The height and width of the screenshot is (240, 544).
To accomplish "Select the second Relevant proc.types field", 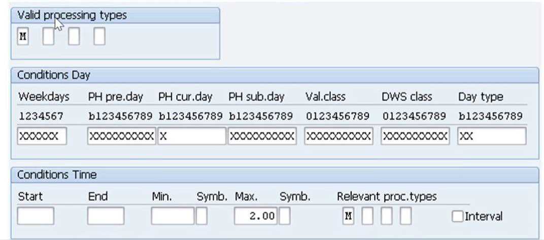I will point(367,216).
